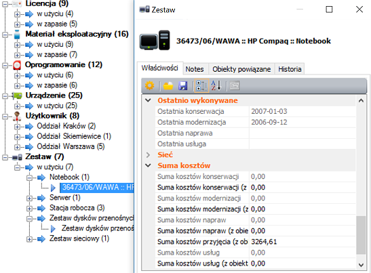The height and width of the screenshot is (273, 371).
Task: Click the Ostatnia modernizacja date 2006-09-12
Action: click(x=302, y=122)
